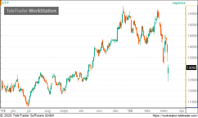Open the workstation.teletrader.com URL
The width and height of the screenshot is (198, 118).
click(175, 115)
